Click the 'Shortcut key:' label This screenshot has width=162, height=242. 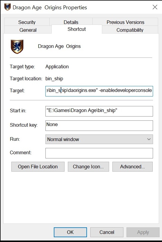coord(24,125)
